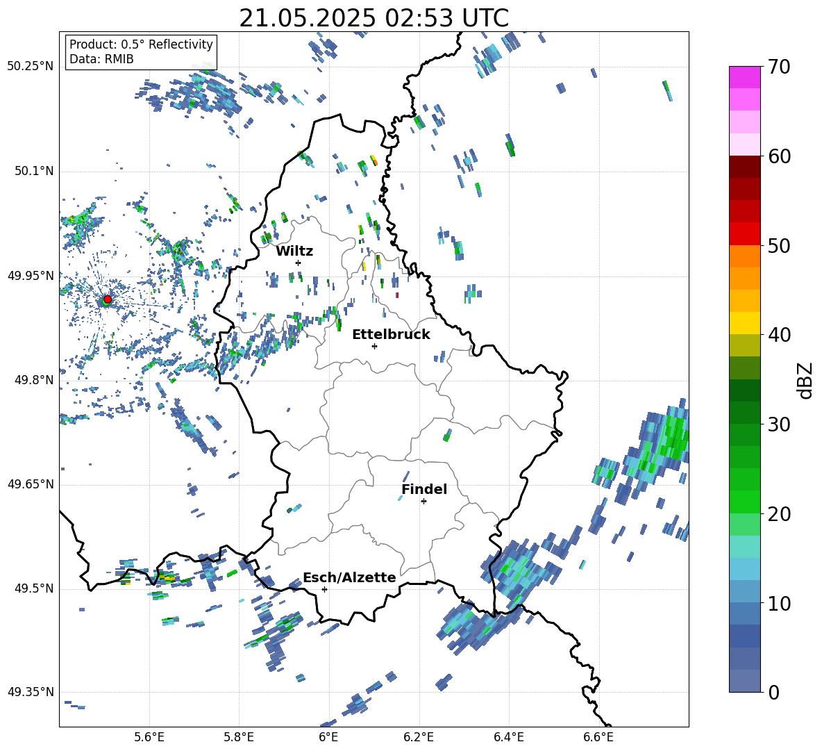822x751 pixels.
Task: Click the 50 colorbar tick label
Action: 780,246
